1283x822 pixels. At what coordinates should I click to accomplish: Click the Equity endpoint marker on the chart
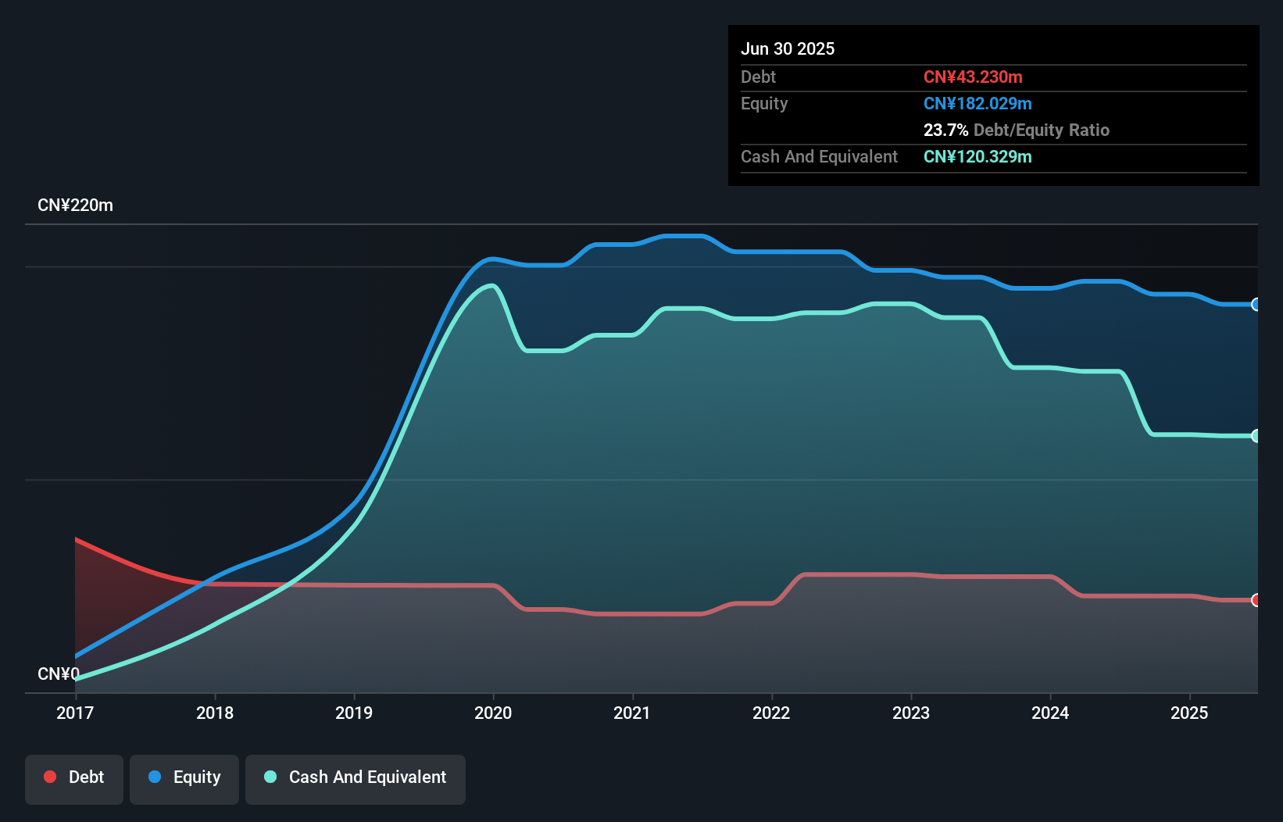pos(1256,305)
